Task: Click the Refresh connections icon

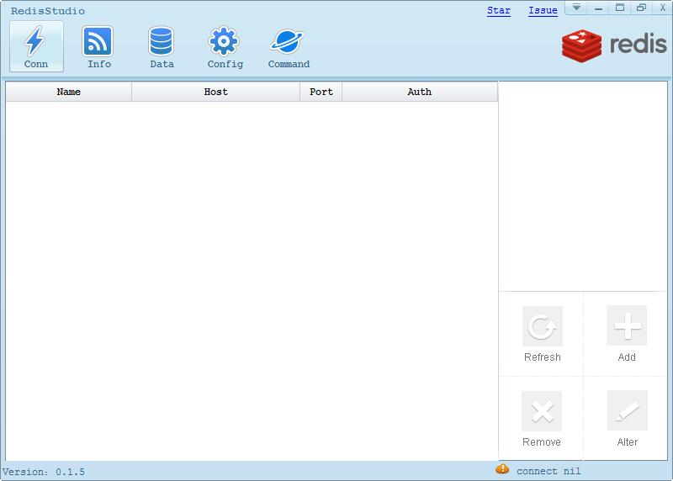Action: point(542,326)
